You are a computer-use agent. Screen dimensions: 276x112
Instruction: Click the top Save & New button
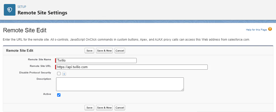click(x=104, y=50)
